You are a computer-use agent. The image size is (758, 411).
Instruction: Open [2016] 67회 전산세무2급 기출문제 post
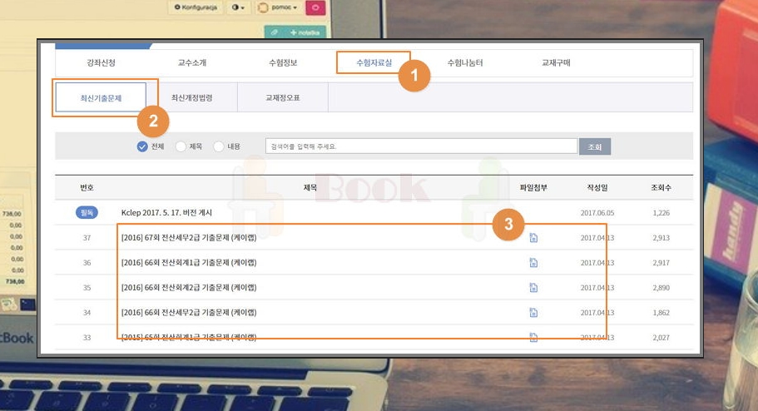click(189, 237)
